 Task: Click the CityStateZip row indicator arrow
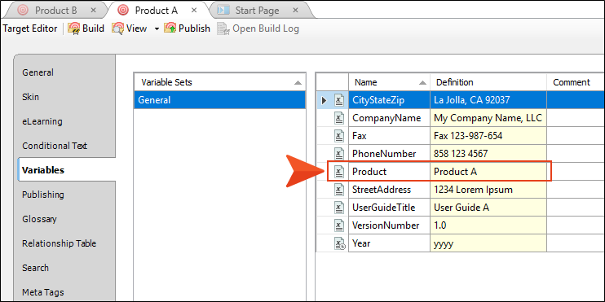click(x=324, y=101)
